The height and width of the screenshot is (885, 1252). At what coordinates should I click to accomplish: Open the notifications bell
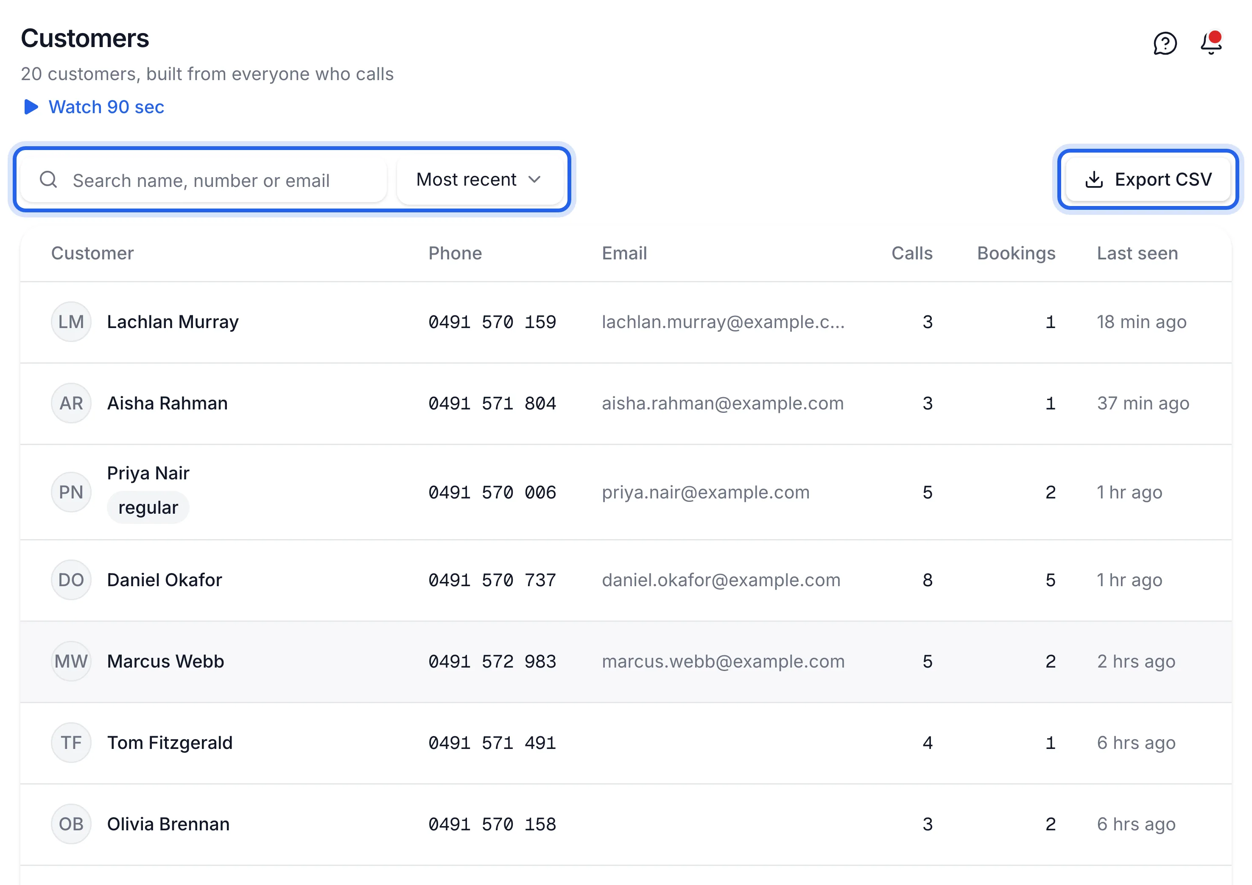click(x=1211, y=42)
